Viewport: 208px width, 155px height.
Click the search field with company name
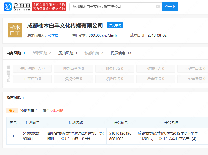click(x=115, y=7)
